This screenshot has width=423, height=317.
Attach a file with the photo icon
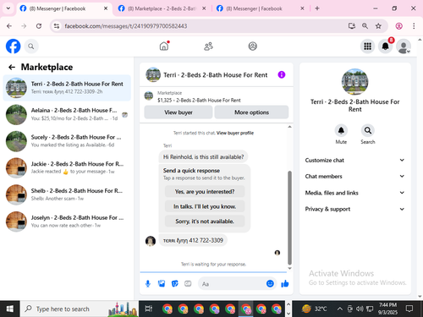pyautogui.click(x=162, y=284)
